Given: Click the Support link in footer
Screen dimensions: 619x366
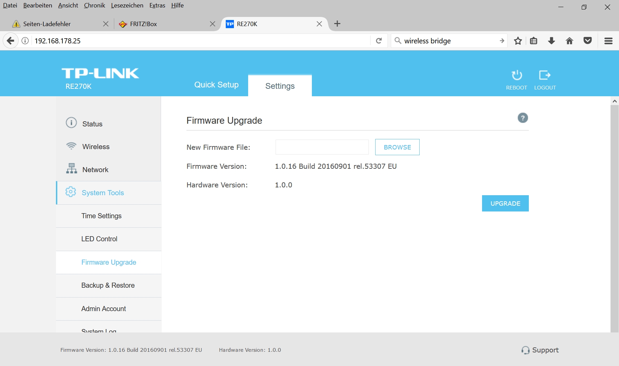Looking at the screenshot, I should pyautogui.click(x=545, y=350).
